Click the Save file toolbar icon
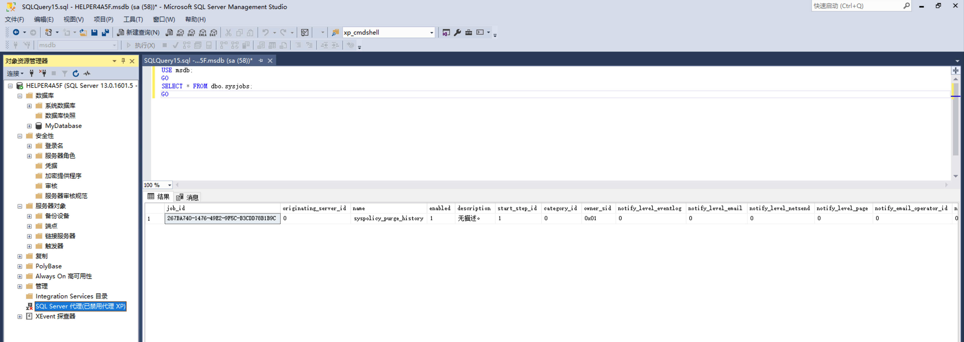The width and height of the screenshot is (964, 342). pyautogui.click(x=94, y=33)
